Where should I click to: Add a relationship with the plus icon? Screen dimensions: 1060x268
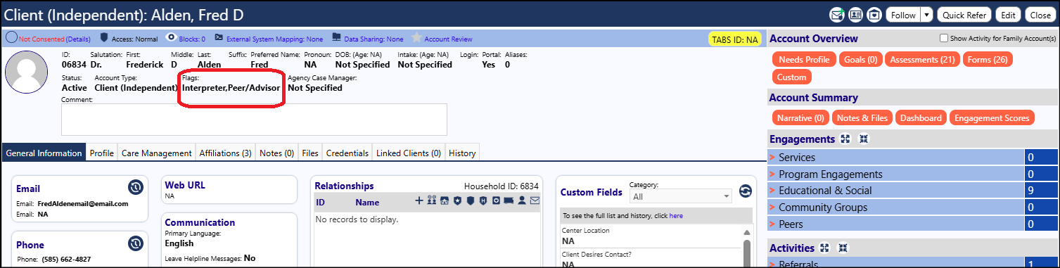pos(420,201)
